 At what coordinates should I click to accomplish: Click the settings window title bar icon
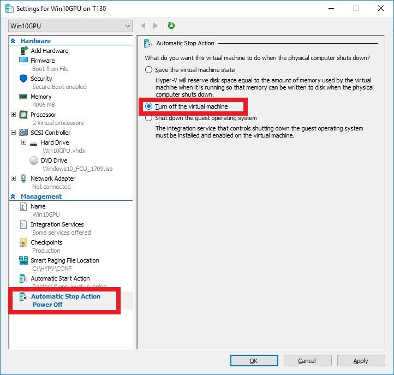coord(9,8)
